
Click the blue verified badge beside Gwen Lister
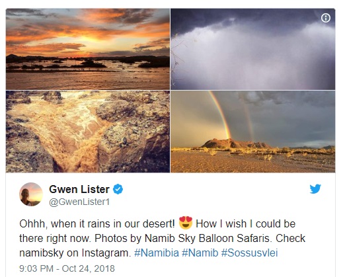coord(118,189)
